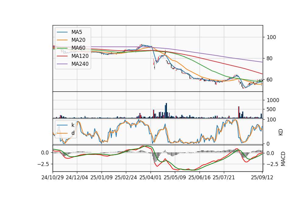The width and height of the screenshot is (292, 209).
Task: Click the price axis value 100
Action: pyautogui.click(x=271, y=37)
